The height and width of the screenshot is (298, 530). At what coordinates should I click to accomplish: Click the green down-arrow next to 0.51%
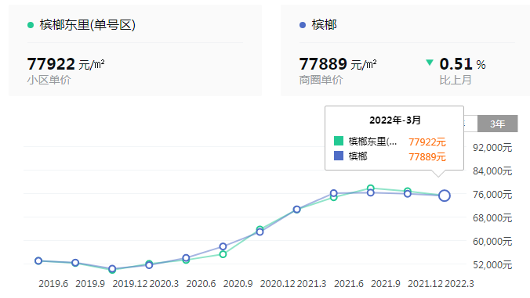click(x=430, y=63)
